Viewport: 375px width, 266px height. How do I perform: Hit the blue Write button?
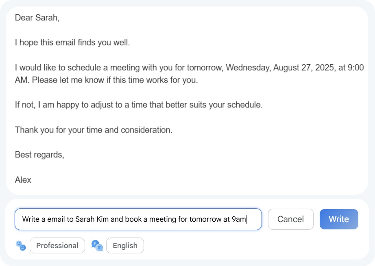338,219
